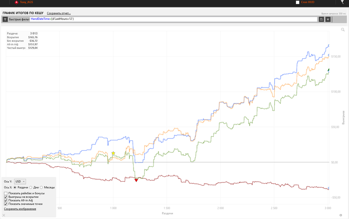Select the Раздачи X-axis radio button
The width and height of the screenshot is (349, 219).
tap(15, 188)
